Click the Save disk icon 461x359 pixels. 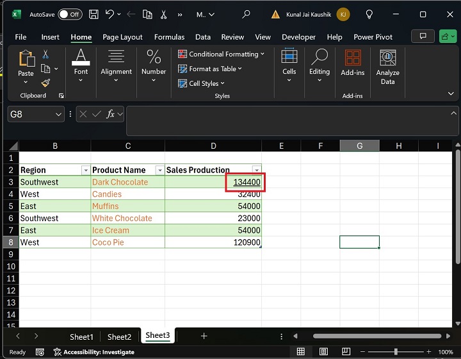click(93, 14)
